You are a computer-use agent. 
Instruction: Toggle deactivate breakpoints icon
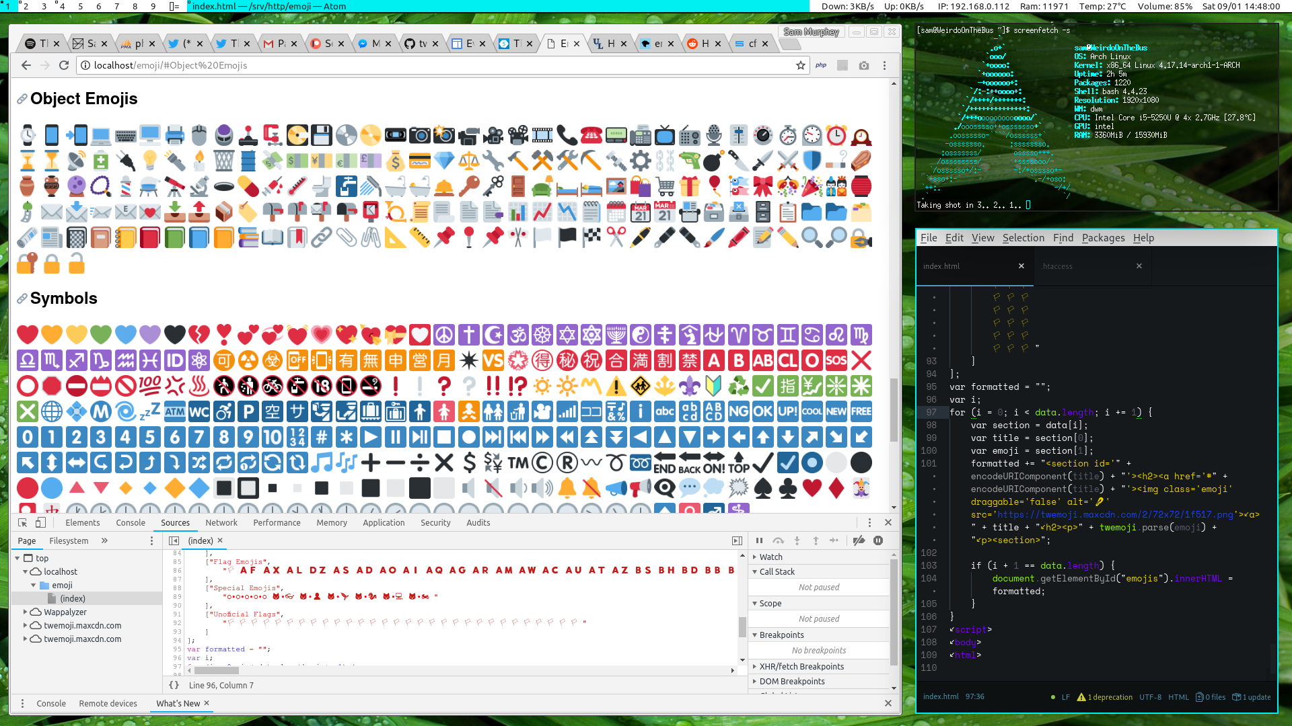coord(859,540)
